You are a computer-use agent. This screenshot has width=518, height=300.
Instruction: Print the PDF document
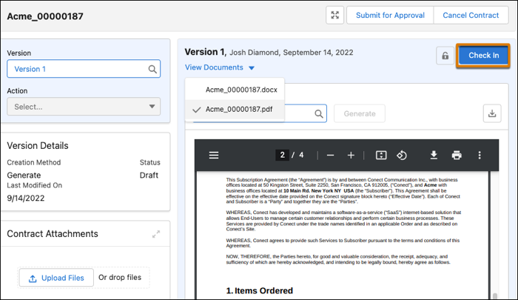(x=457, y=155)
